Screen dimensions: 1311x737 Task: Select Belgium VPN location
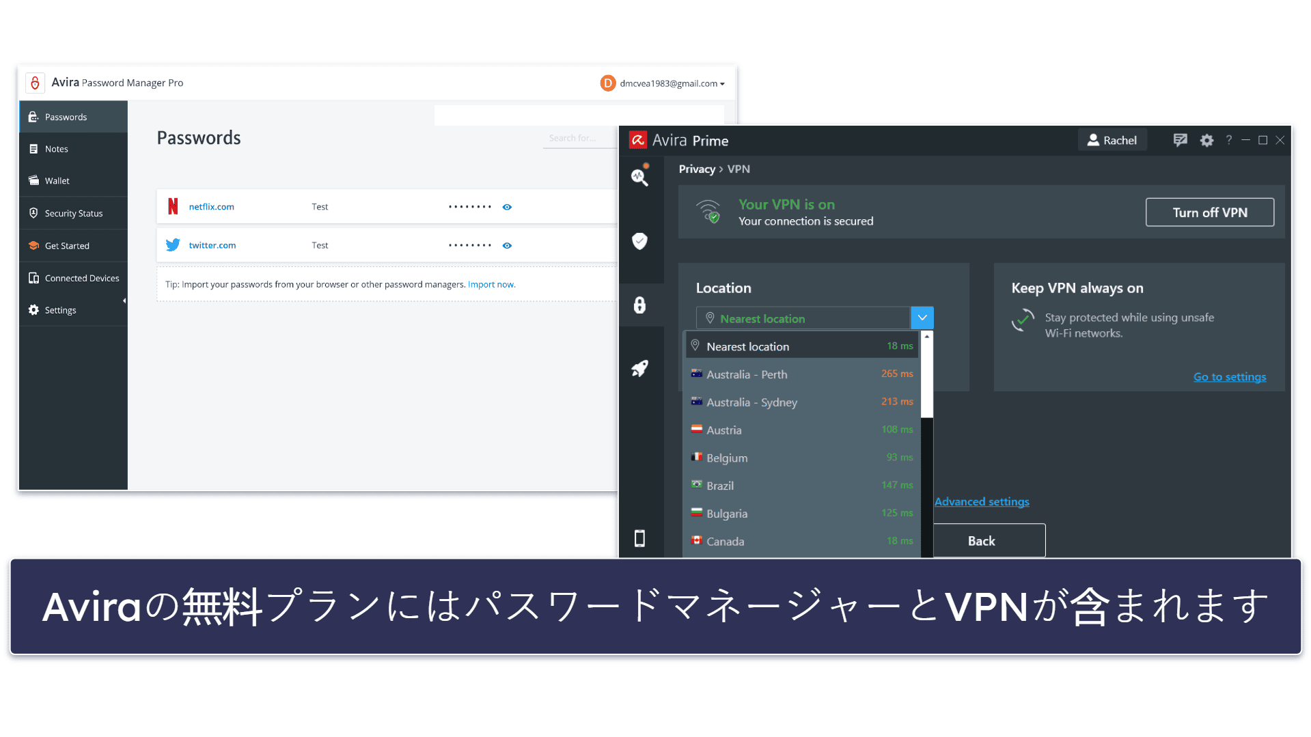pos(802,458)
